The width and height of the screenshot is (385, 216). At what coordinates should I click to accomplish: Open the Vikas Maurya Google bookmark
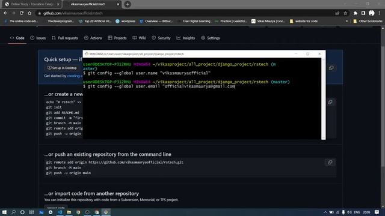(x=268, y=22)
